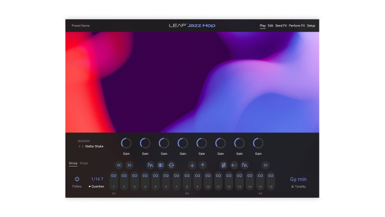Viewport: 385px width, 217px height.
Task: Switch to the Edit tab
Action: pyautogui.click(x=270, y=26)
